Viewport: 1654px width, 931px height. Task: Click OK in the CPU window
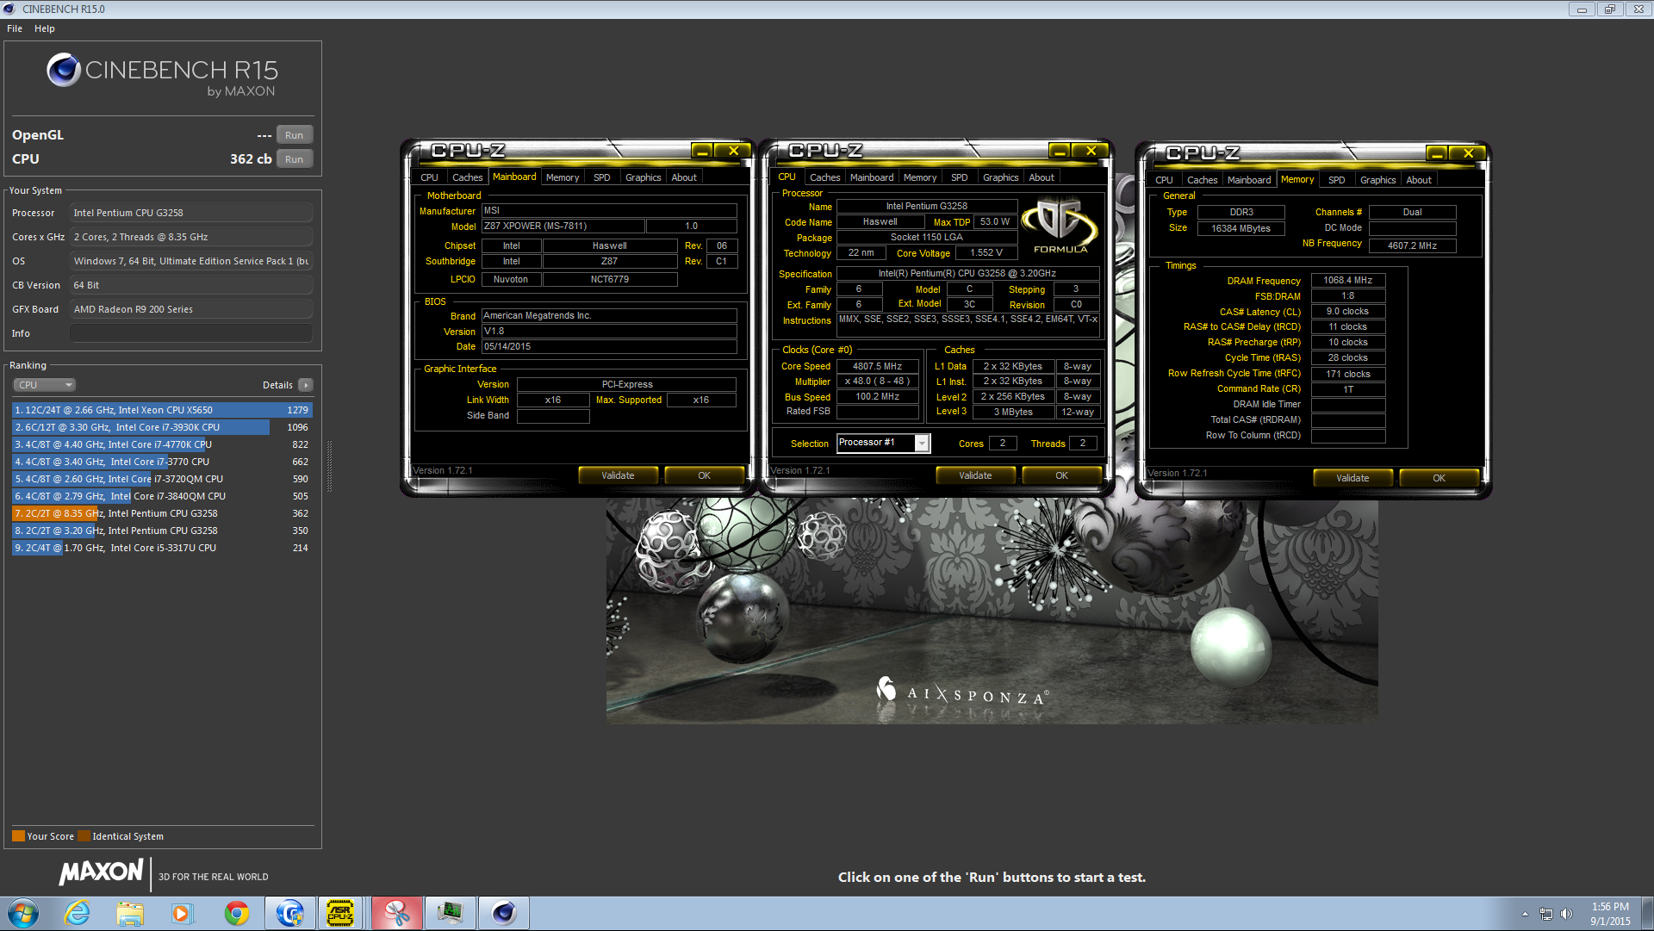click(1061, 475)
